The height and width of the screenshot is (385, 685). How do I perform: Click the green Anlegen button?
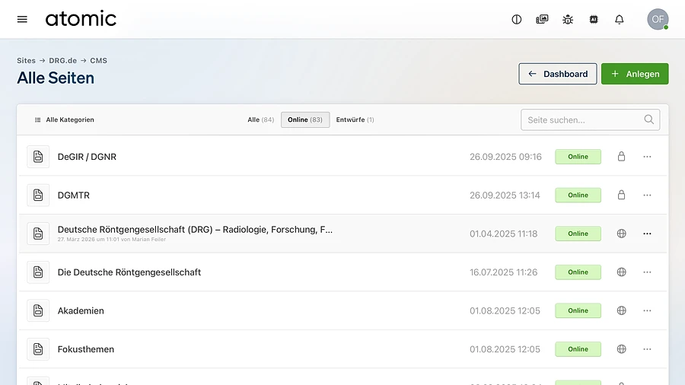click(635, 74)
